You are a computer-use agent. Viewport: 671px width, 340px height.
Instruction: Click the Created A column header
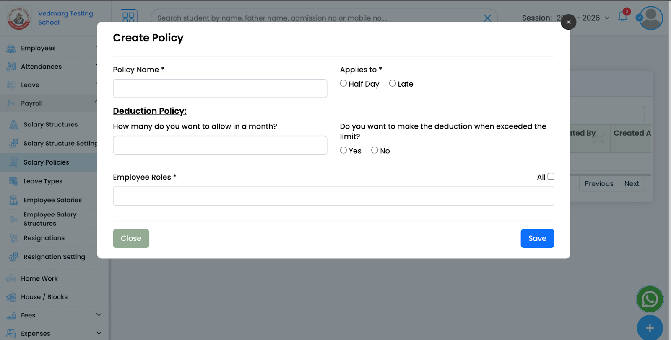point(632,133)
